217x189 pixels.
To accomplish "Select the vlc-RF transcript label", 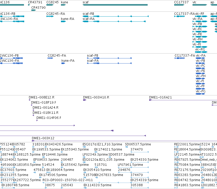I will coord(200,14).
